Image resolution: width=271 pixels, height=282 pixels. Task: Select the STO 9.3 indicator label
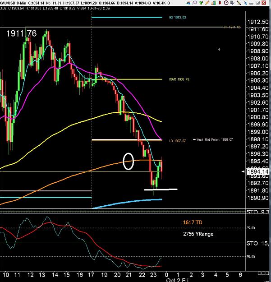pyautogui.click(x=257, y=212)
